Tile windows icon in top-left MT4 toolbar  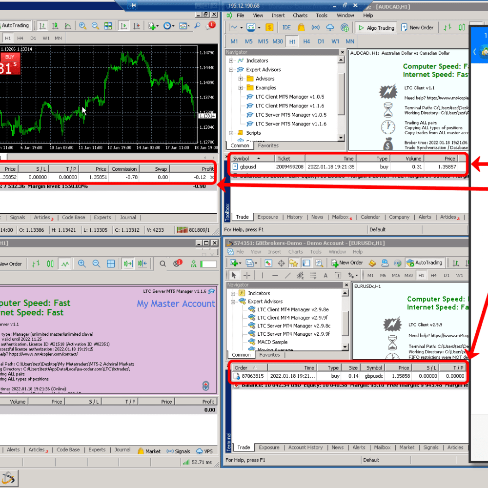[x=108, y=26]
